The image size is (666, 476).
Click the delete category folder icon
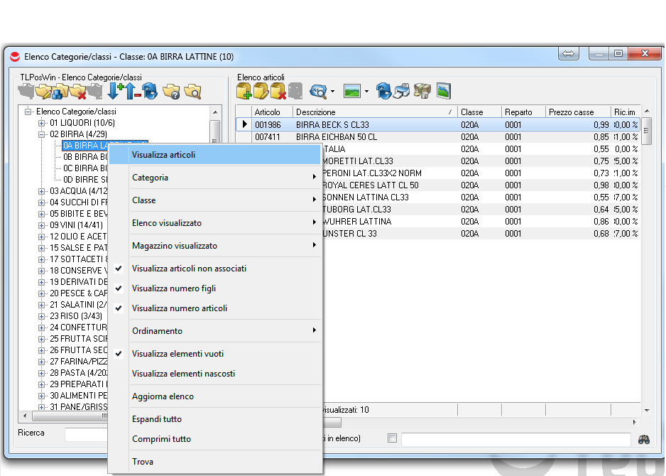(x=77, y=91)
